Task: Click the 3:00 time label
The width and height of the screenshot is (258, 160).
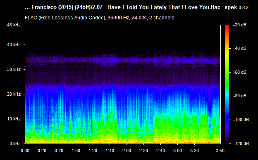Action: [177, 151]
